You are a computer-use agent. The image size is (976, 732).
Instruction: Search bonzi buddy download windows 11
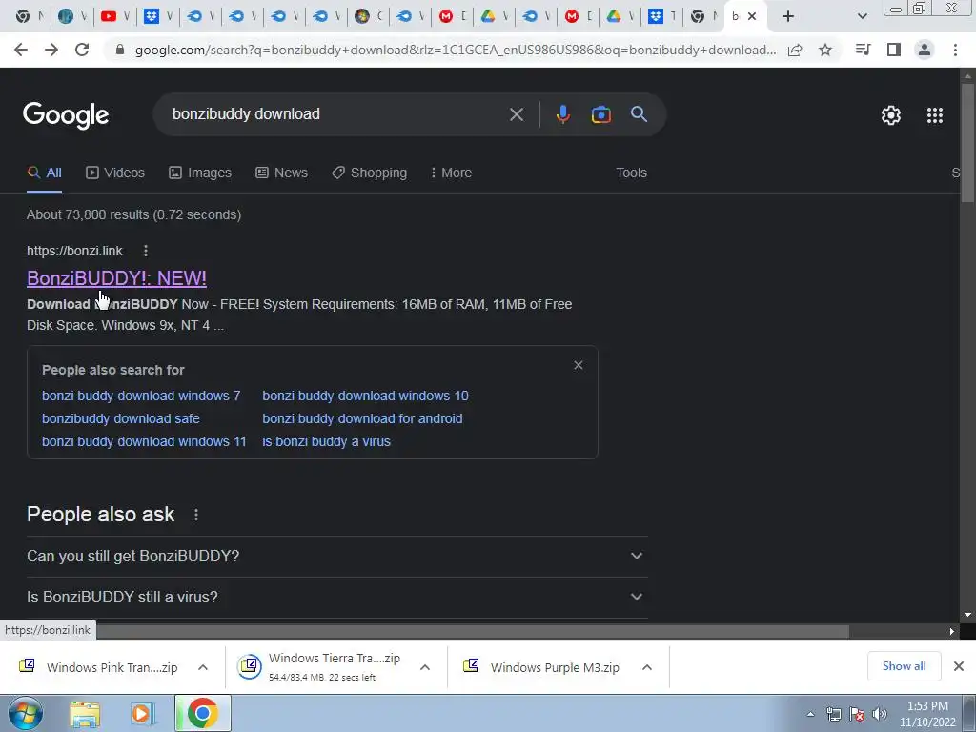click(144, 442)
